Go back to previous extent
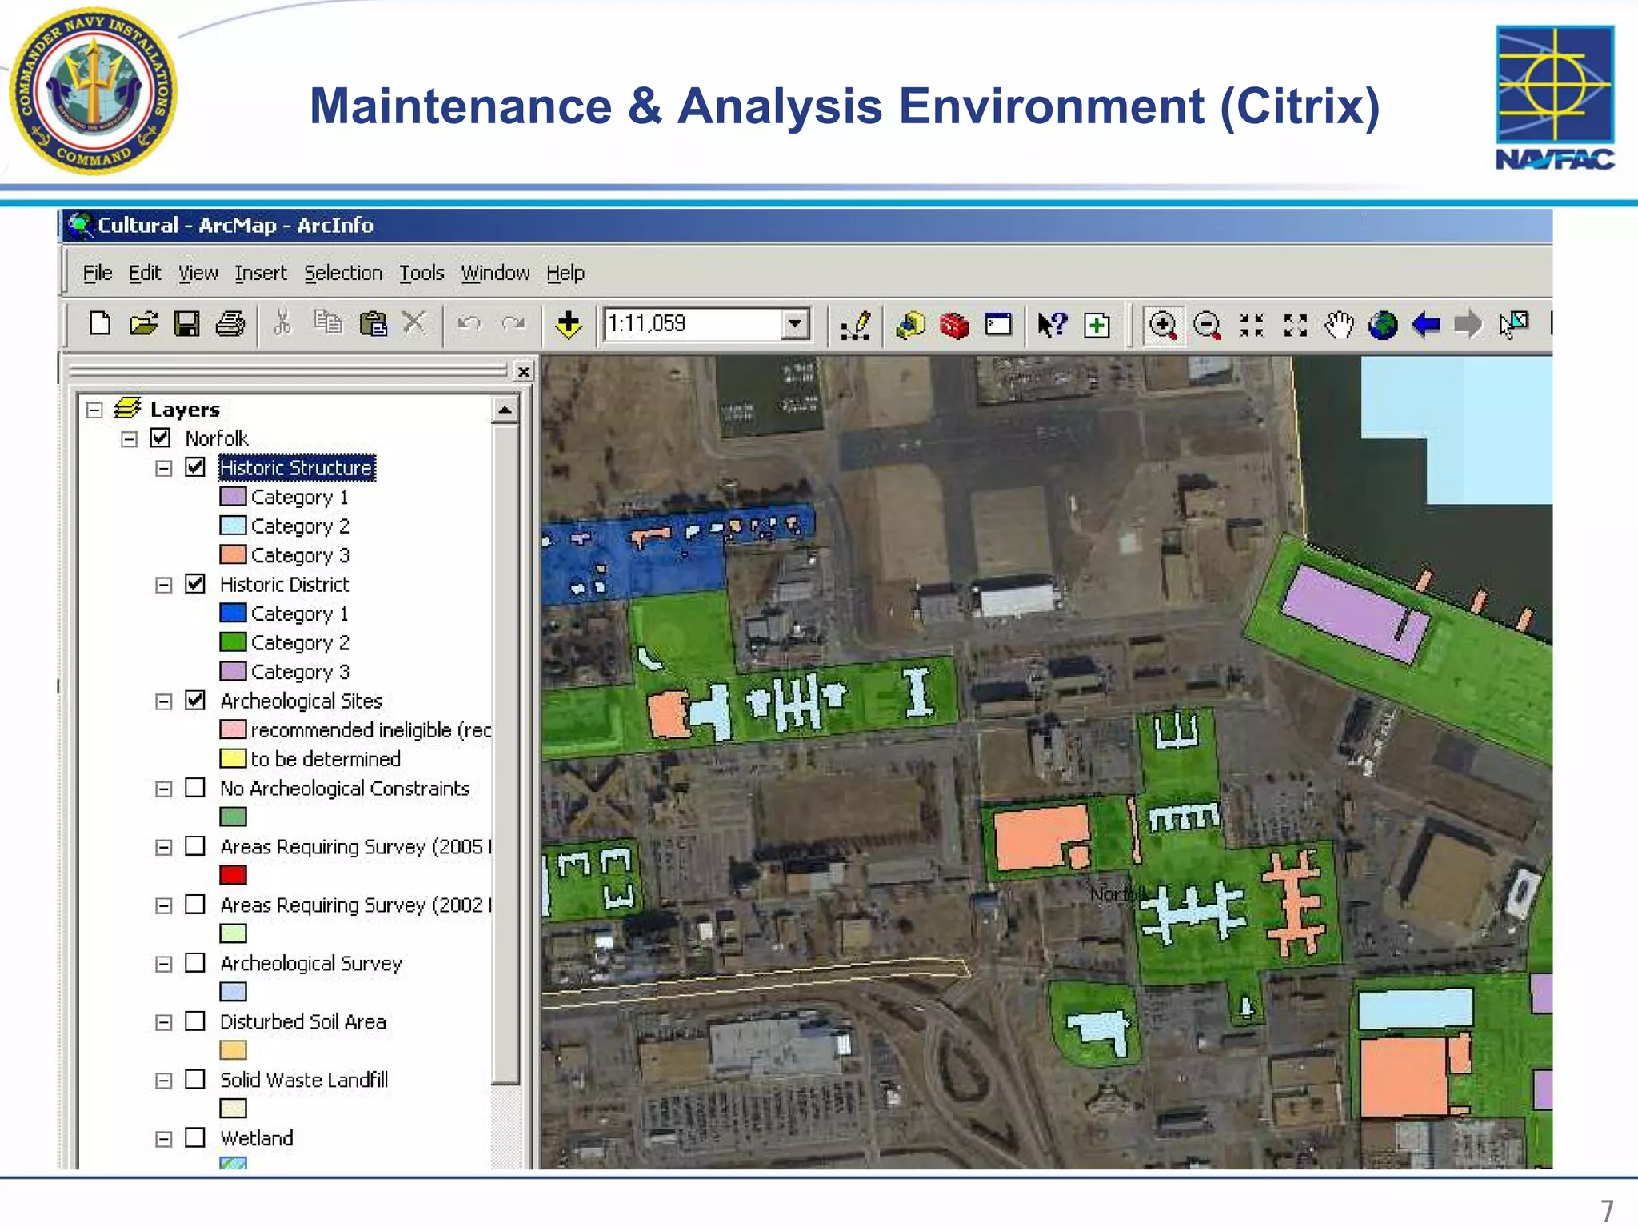Screen dimensions: 1638x1227 1426,325
